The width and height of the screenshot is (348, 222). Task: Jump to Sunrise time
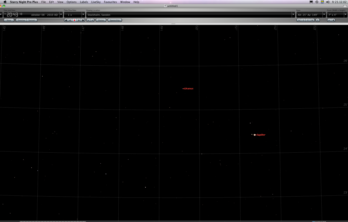pyautogui.click(x=21, y=20)
